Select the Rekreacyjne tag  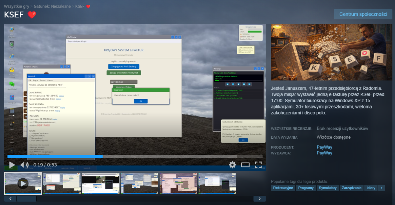point(283,188)
